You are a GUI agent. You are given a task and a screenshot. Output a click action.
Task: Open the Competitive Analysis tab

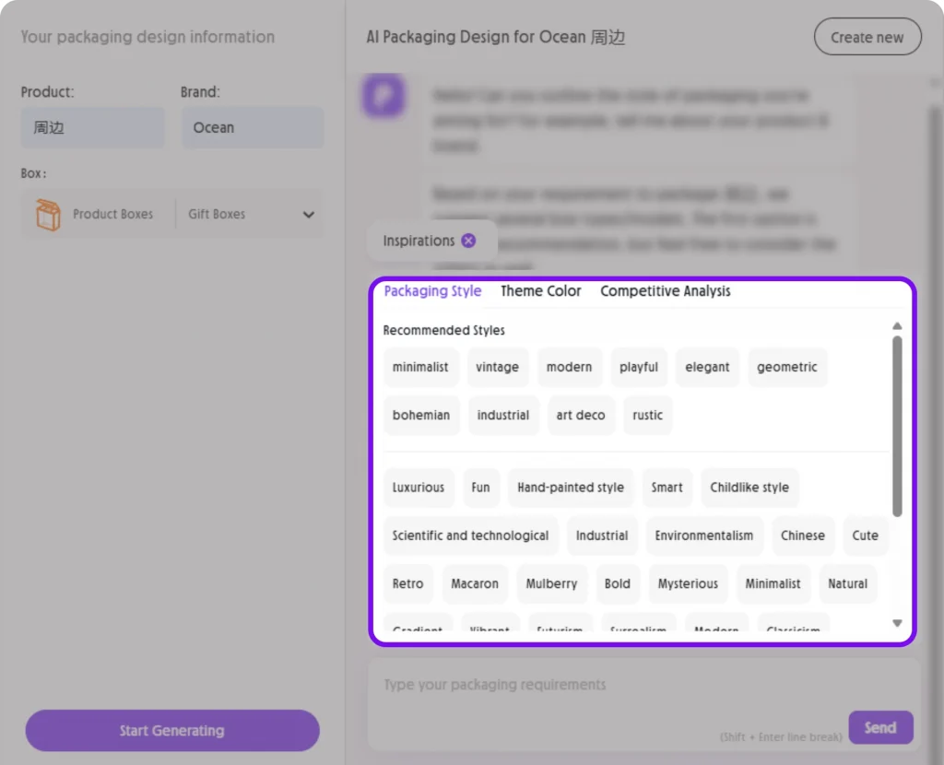pyautogui.click(x=665, y=290)
